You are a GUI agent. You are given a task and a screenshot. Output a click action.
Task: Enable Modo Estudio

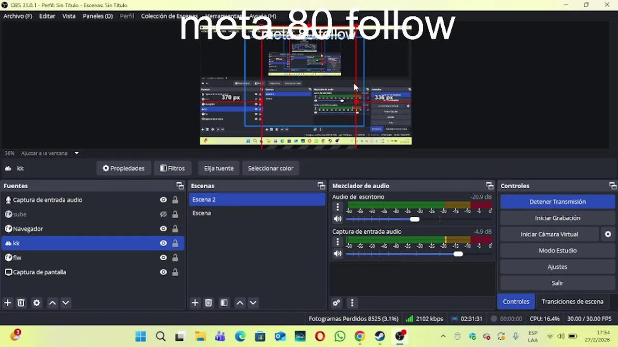(x=558, y=251)
